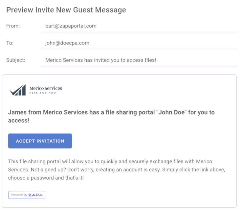Image resolution: width=240 pixels, height=210 pixels.
Task: Click the Merico Services bar chart logo
Action: coord(18,90)
